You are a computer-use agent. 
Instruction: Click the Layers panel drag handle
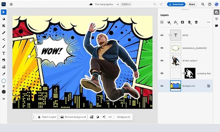tap(185, 10)
